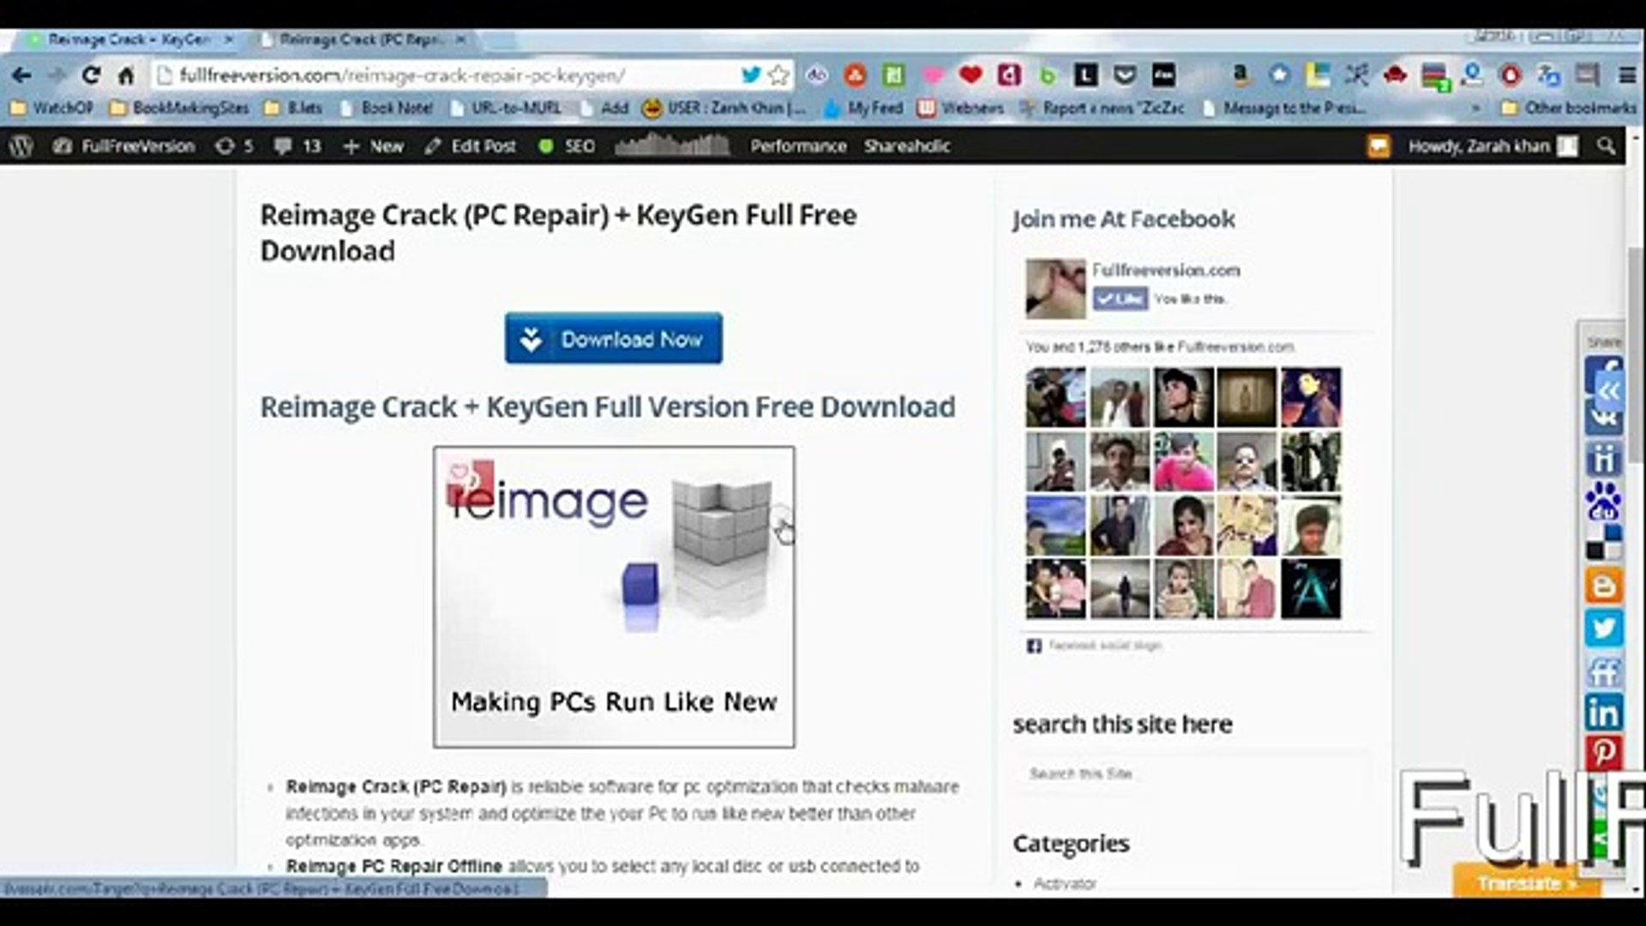Toggle the Facebook Like button
The width and height of the screenshot is (1646, 926).
point(1120,298)
